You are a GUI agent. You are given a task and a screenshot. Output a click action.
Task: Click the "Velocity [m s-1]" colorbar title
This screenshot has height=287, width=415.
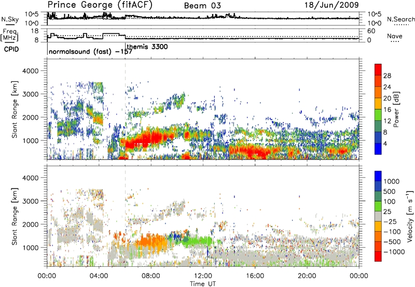(x=410, y=216)
